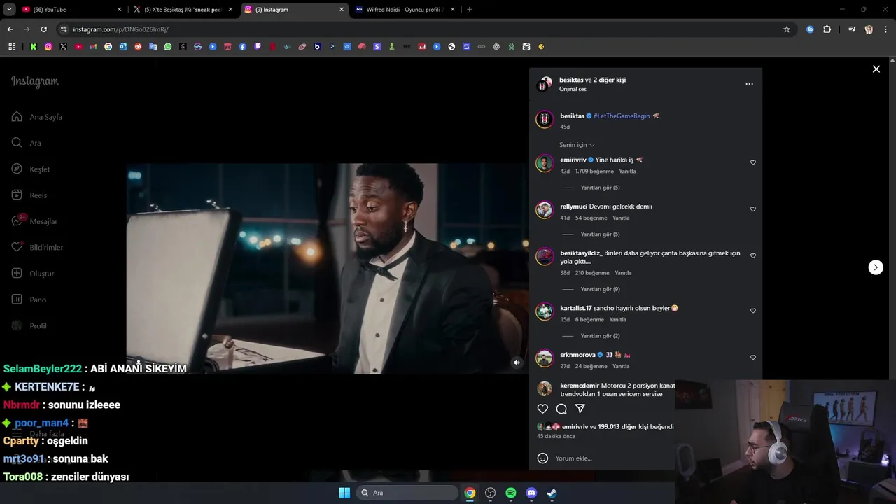Switch to X'te Beşiktaş JK tab
Viewport: 896px width, 504px height.
pyautogui.click(x=183, y=10)
